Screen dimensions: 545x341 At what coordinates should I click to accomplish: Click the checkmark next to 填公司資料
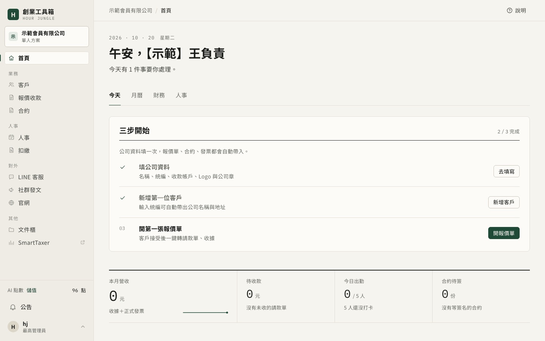tap(123, 167)
